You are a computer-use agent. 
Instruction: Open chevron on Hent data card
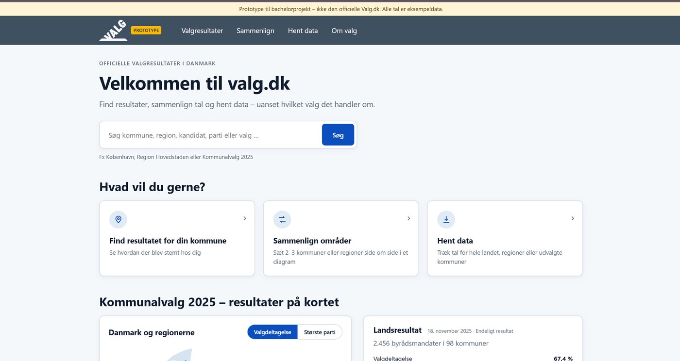pyautogui.click(x=573, y=218)
